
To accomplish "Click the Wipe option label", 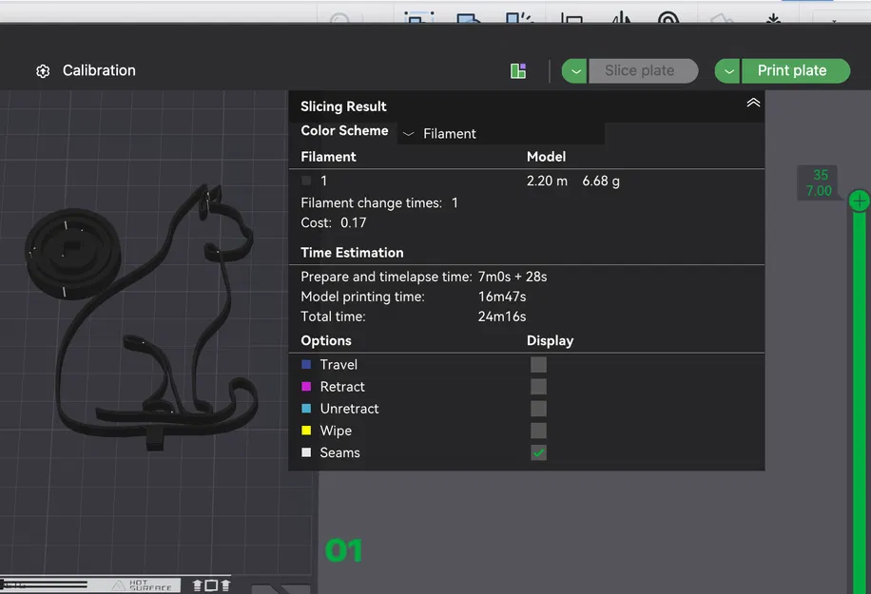I will (x=336, y=431).
